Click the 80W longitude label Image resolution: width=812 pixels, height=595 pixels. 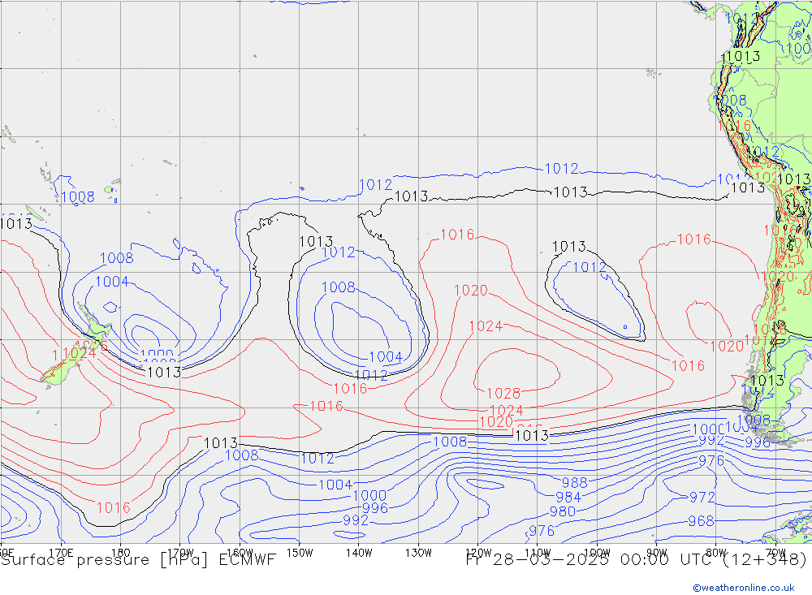tap(716, 553)
